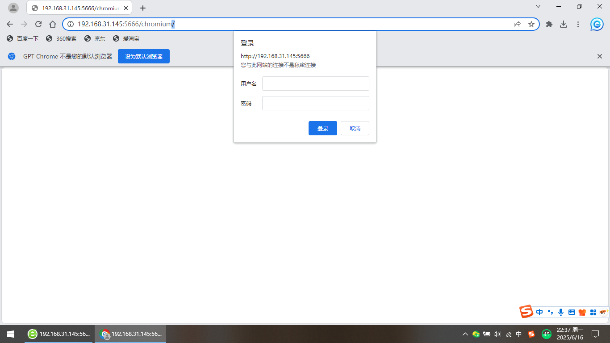
Task: Click the blue 登录 button
Action: tap(323, 128)
